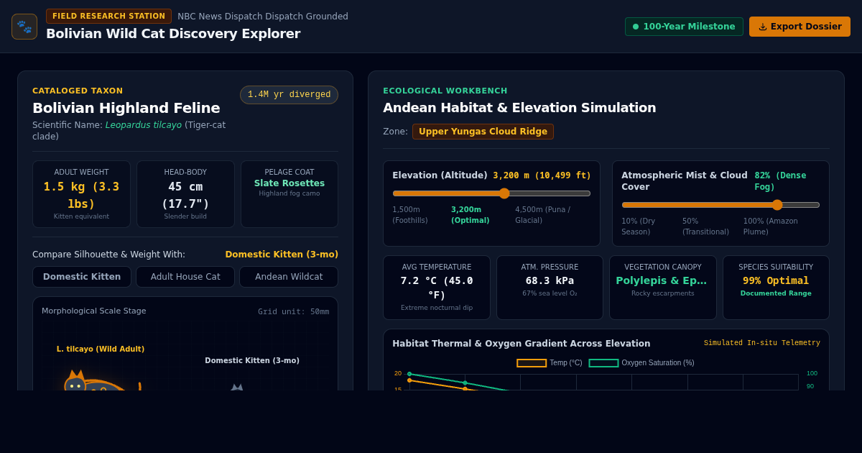Click the 'Bolivian Highland Feline' heading

click(x=126, y=108)
